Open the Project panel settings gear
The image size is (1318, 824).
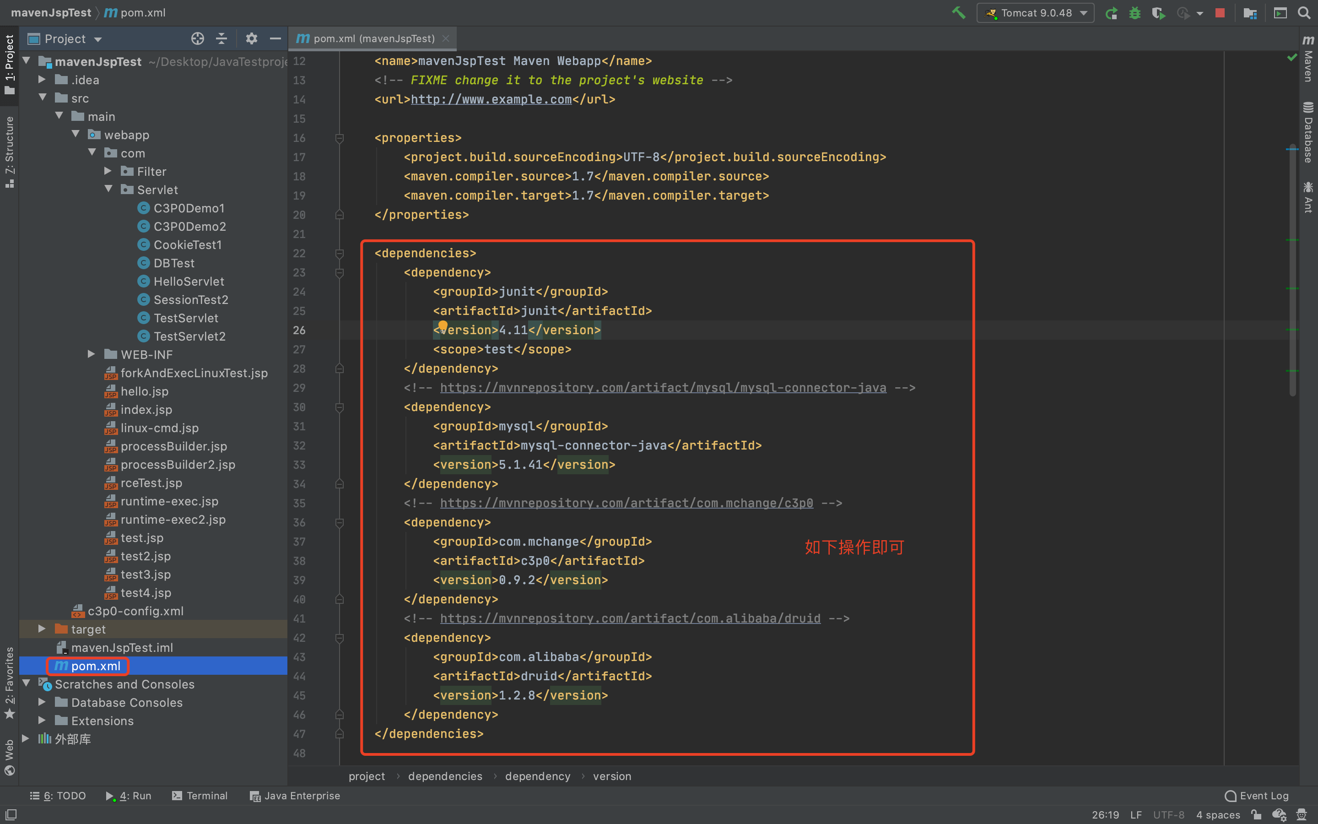point(251,39)
